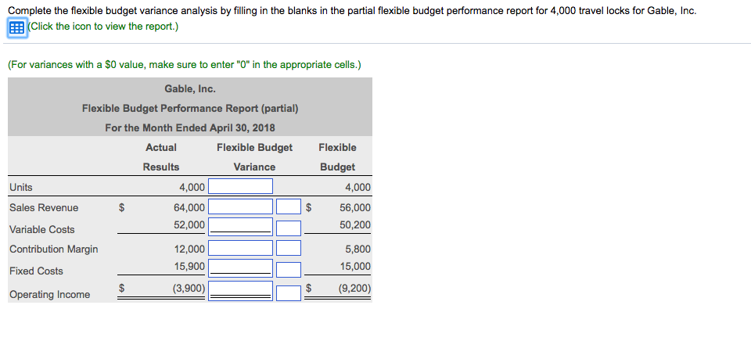Click the 'Operating Income' row label
The width and height of the screenshot is (751, 341).
pyautogui.click(x=49, y=295)
